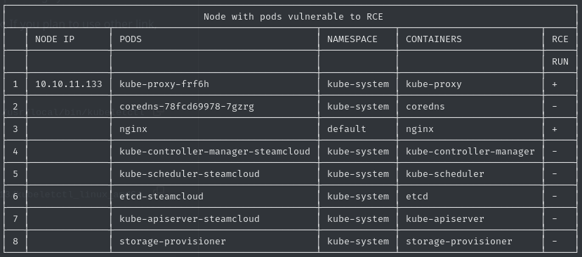Click the plus RCE marker for kube-proxy
Screen dimensions: 582x257
tap(555, 84)
